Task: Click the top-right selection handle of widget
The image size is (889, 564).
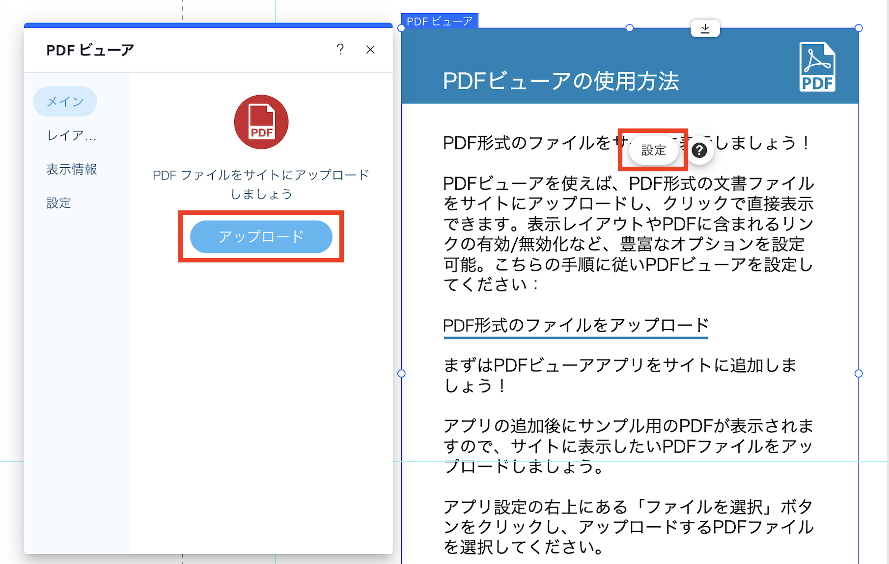Action: click(x=858, y=28)
